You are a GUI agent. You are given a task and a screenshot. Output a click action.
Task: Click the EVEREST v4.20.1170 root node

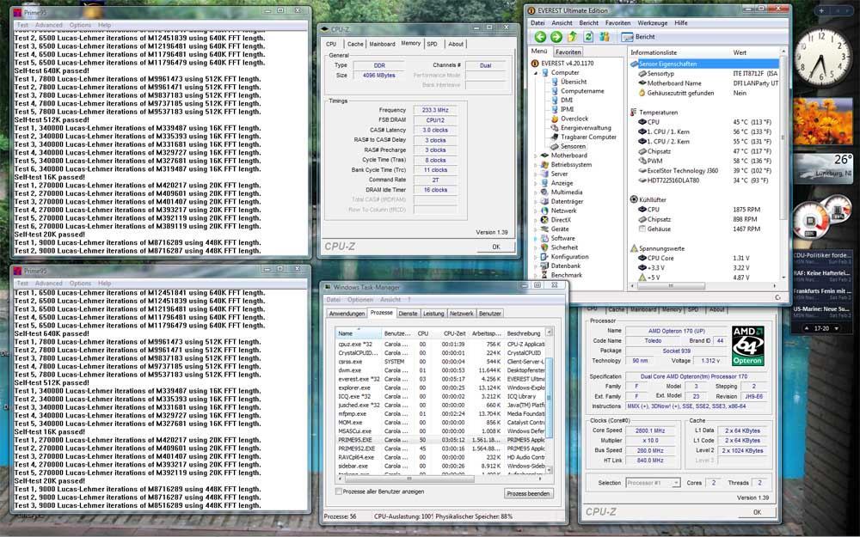coord(567,63)
